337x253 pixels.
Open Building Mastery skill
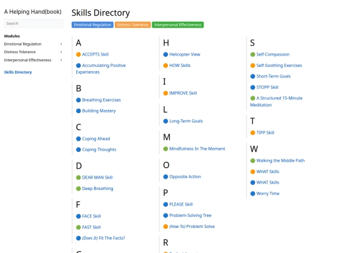[99, 111]
